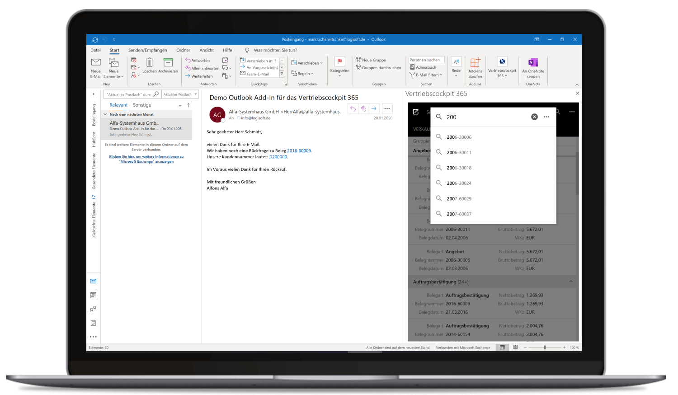Image resolution: width=678 pixels, height=395 pixels.
Task: Open the Regeln dropdown
Action: (302, 73)
